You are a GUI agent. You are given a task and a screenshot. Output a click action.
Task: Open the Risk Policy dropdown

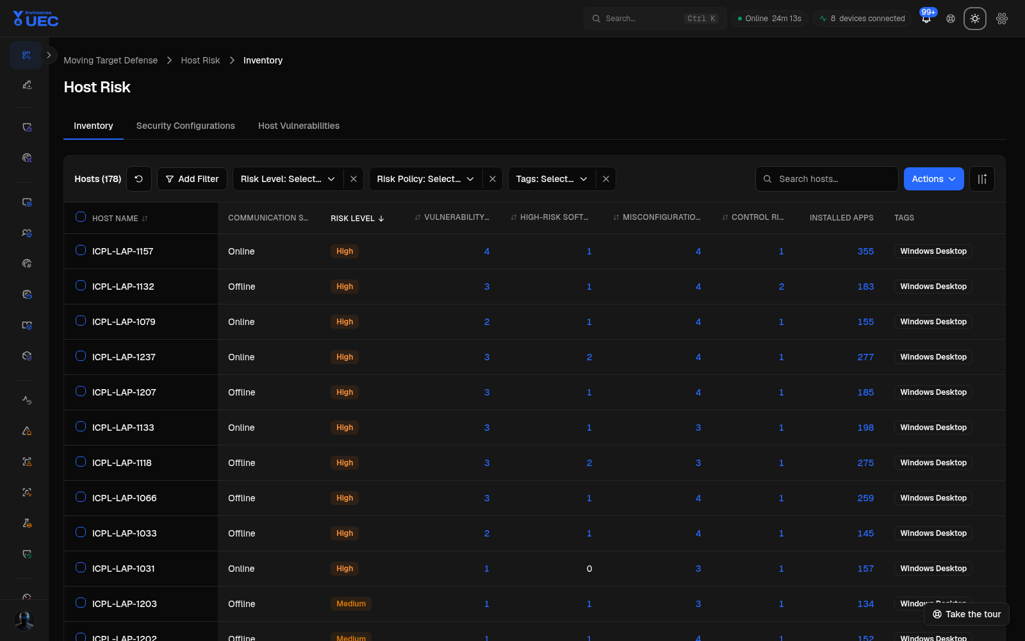point(426,179)
